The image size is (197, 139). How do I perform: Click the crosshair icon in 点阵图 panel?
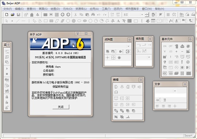[x=108, y=58]
